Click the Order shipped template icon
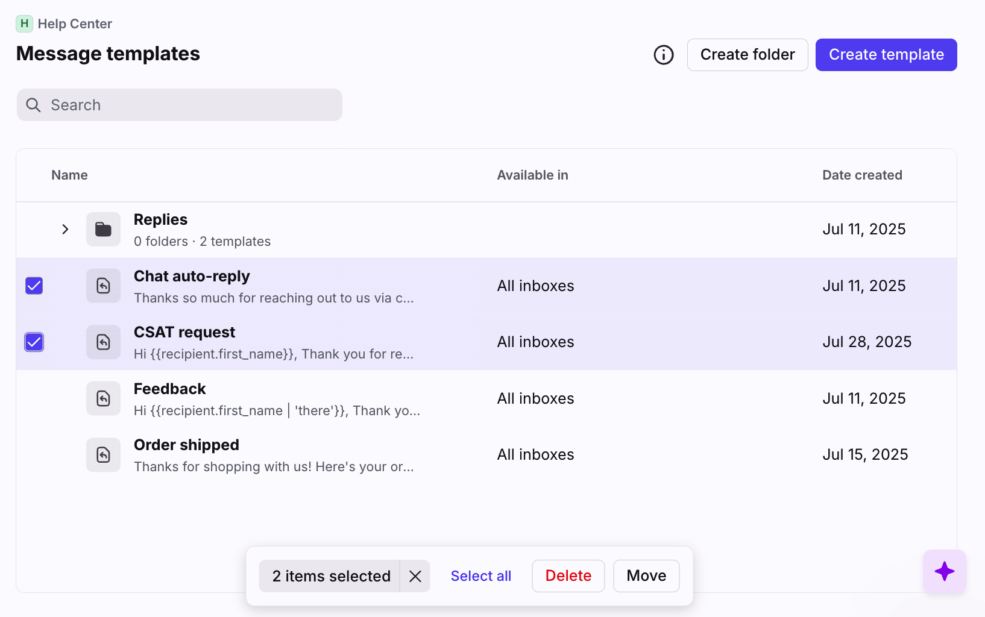 click(103, 455)
